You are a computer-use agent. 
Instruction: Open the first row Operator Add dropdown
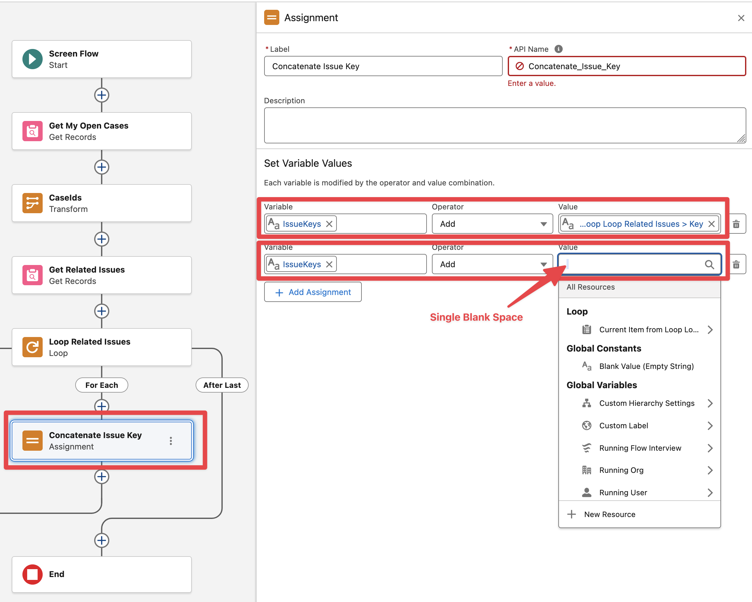[x=492, y=224]
